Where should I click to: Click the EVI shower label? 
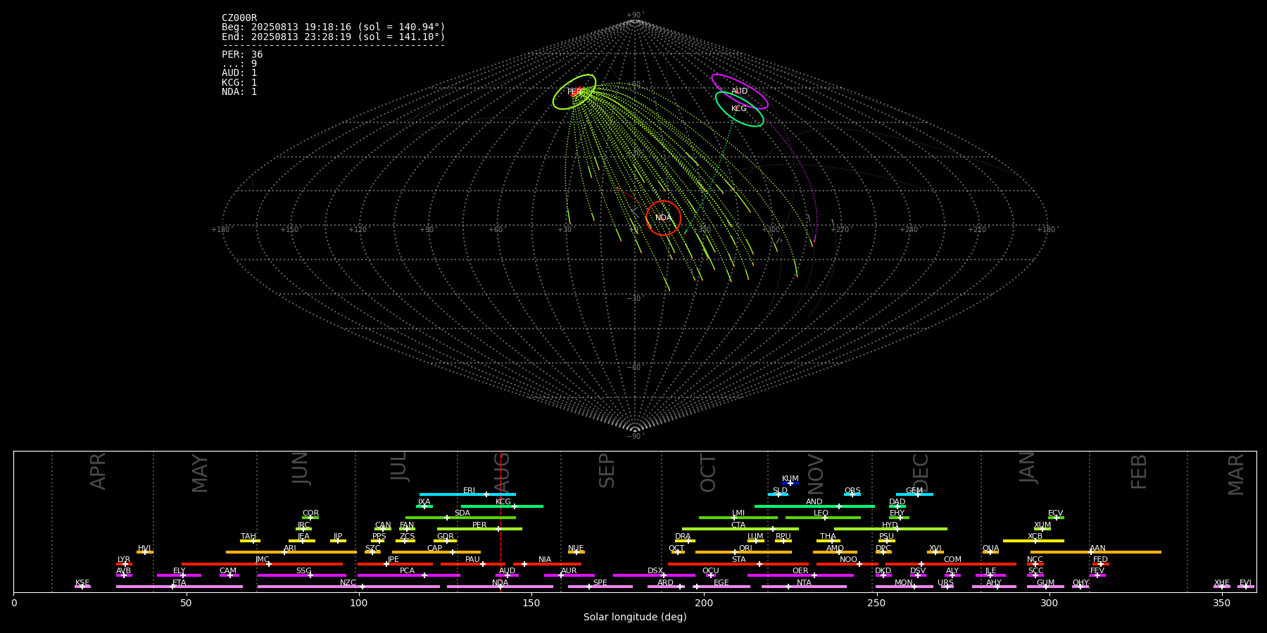coord(1245,583)
